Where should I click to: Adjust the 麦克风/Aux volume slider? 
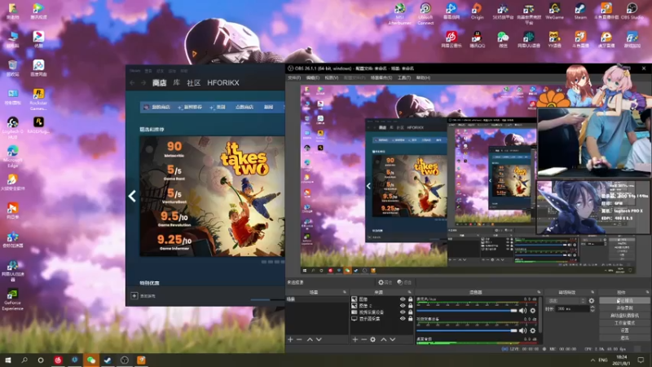466,311
